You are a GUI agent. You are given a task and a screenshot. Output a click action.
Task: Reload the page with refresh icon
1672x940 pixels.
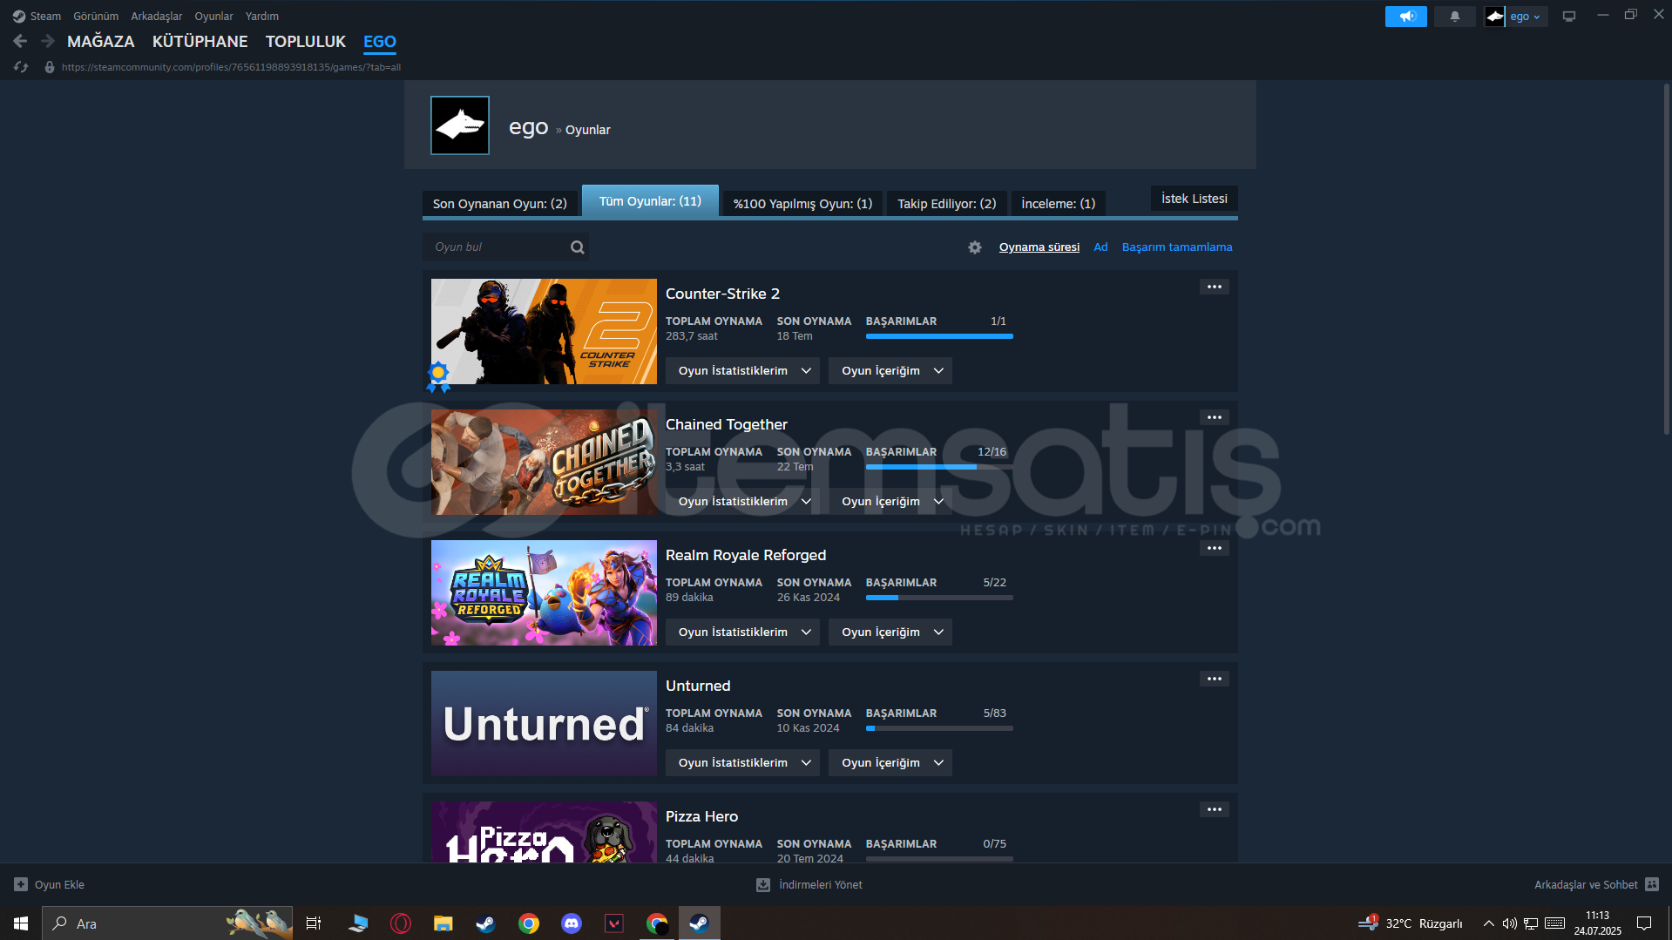(x=21, y=67)
